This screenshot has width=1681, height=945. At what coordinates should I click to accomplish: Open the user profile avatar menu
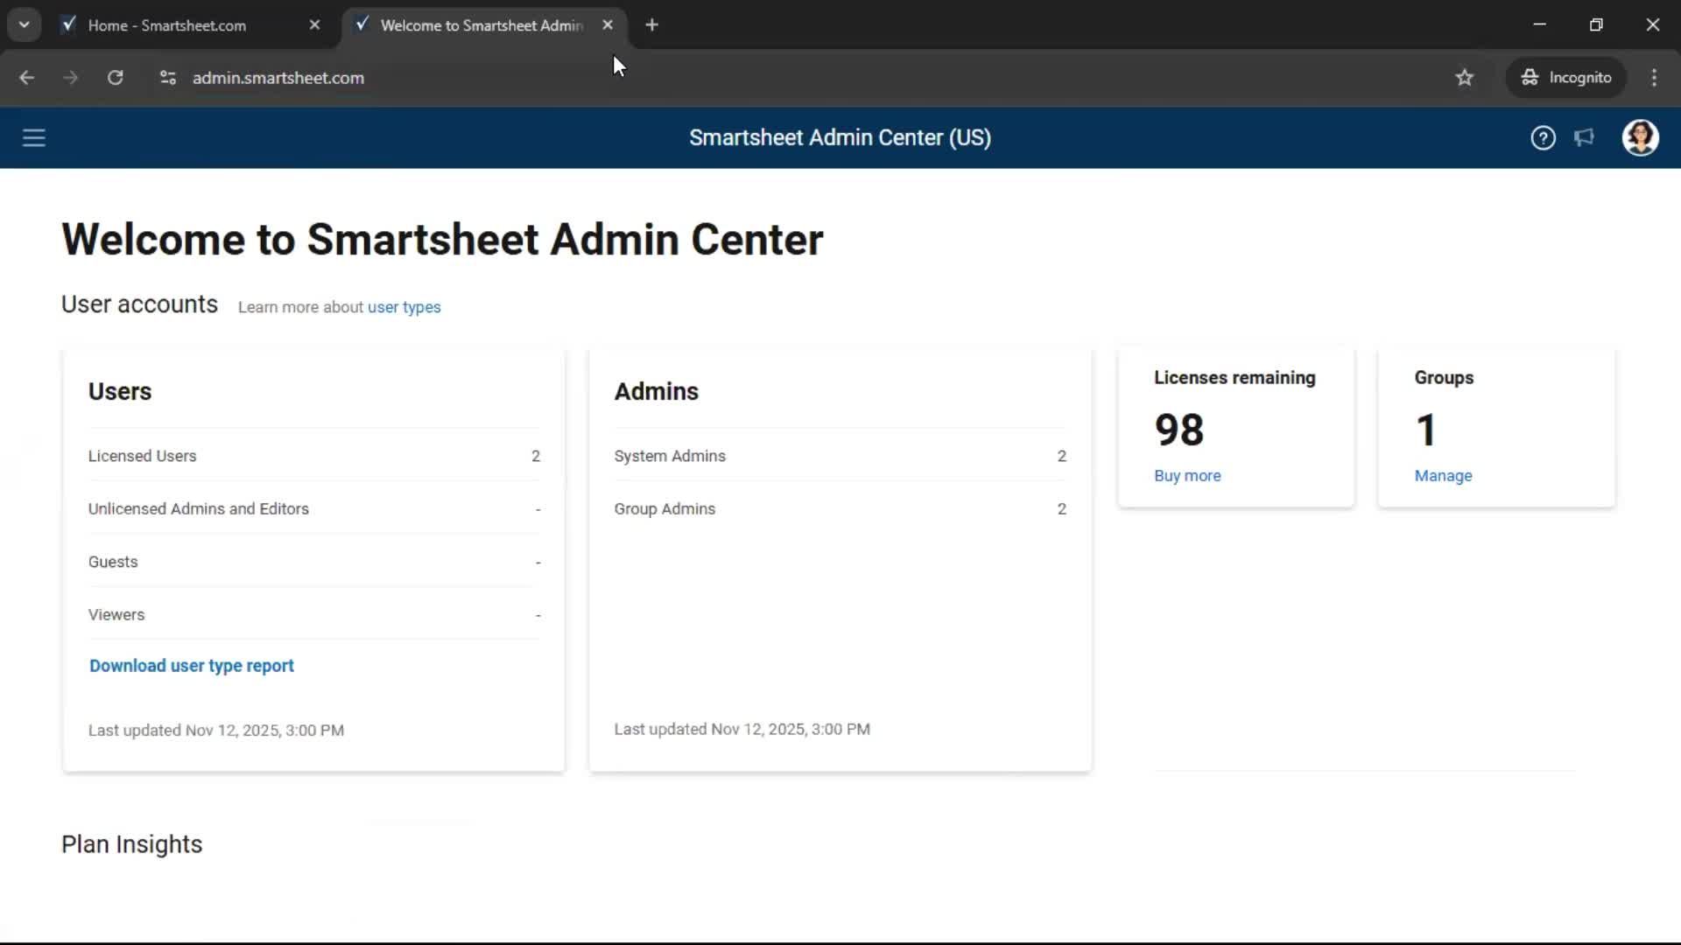click(1640, 138)
